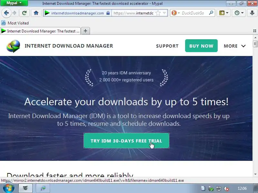Click the Forward arrow button
The height and width of the screenshot is (193, 258).
(14, 13)
